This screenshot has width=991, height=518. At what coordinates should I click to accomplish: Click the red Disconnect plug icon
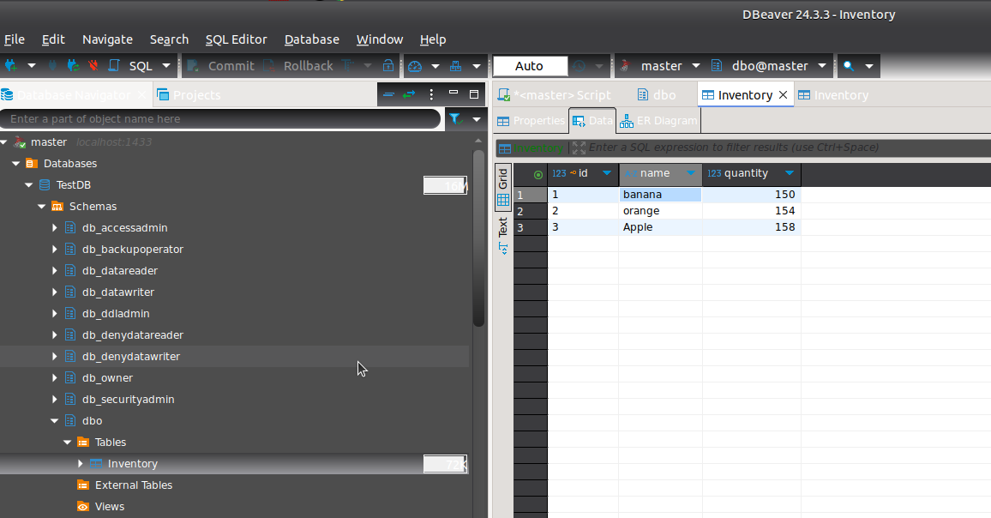(93, 66)
